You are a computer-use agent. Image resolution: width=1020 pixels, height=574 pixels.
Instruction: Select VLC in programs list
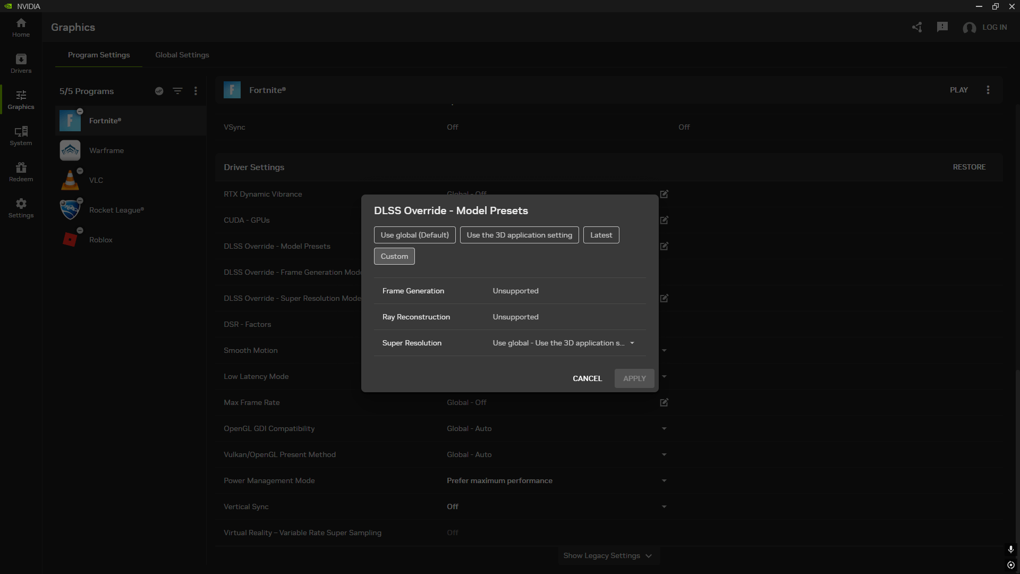[x=131, y=180]
